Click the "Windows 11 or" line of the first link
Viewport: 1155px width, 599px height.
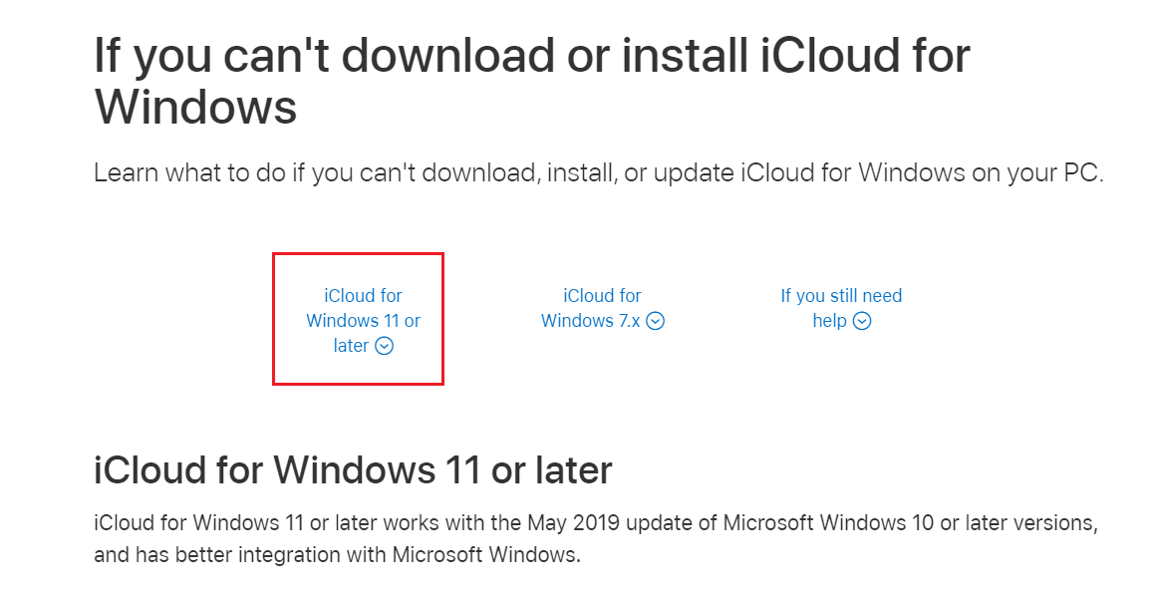(363, 321)
